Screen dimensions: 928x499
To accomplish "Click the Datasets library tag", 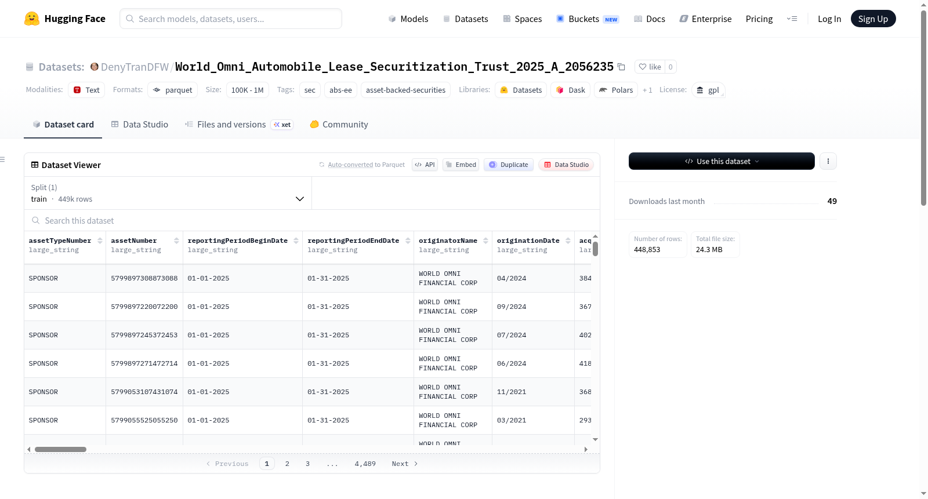I will pyautogui.click(x=521, y=90).
